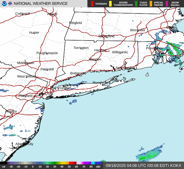184x169 pixels.
Task: Click the radar timestamp ending in KOKX
Action: point(144,165)
